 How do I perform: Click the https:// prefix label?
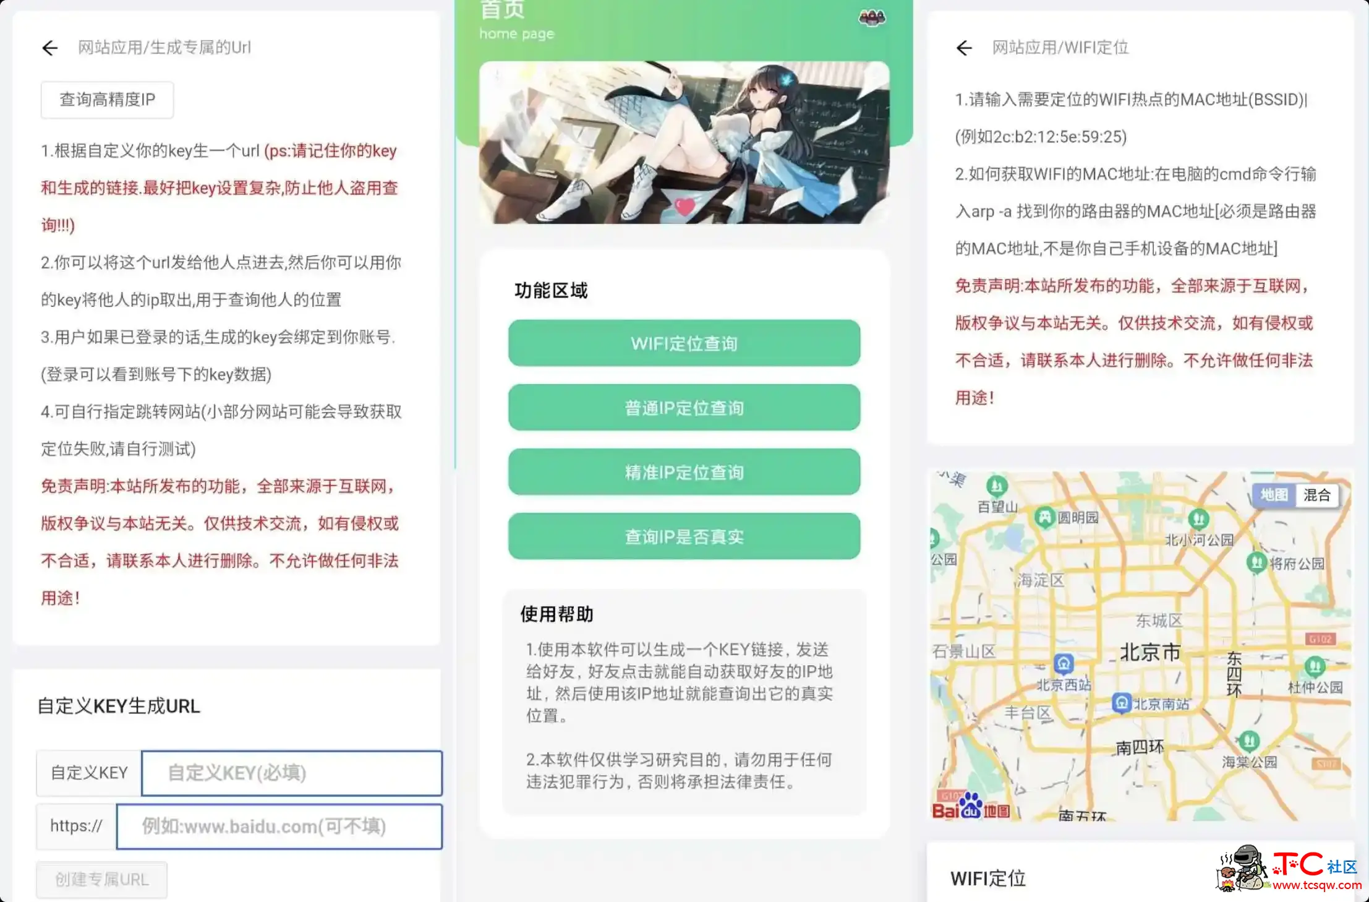76,826
